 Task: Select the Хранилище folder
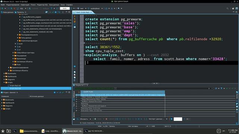point(21,59)
